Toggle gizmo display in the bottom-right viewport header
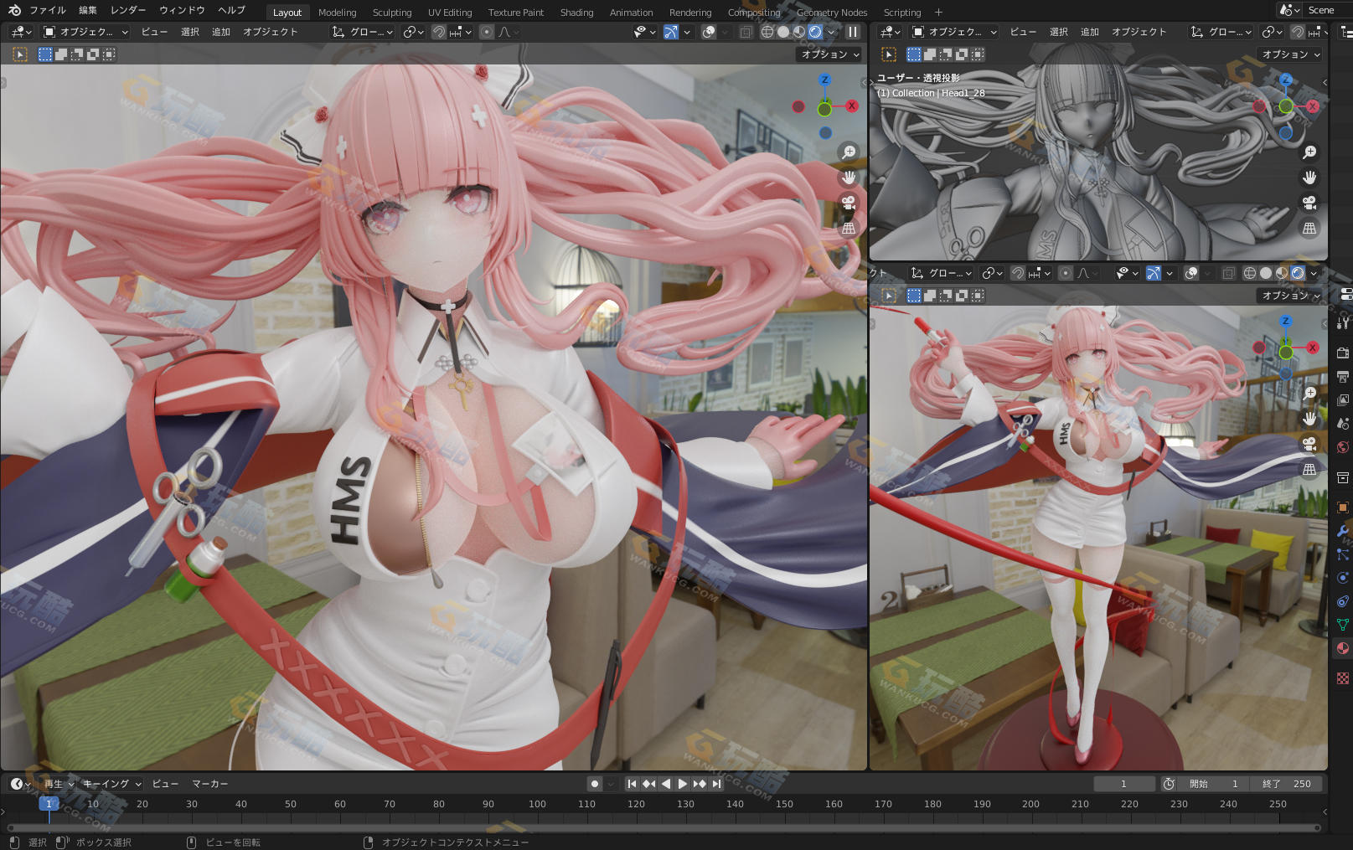Viewport: 1353px width, 850px height. point(1154,273)
